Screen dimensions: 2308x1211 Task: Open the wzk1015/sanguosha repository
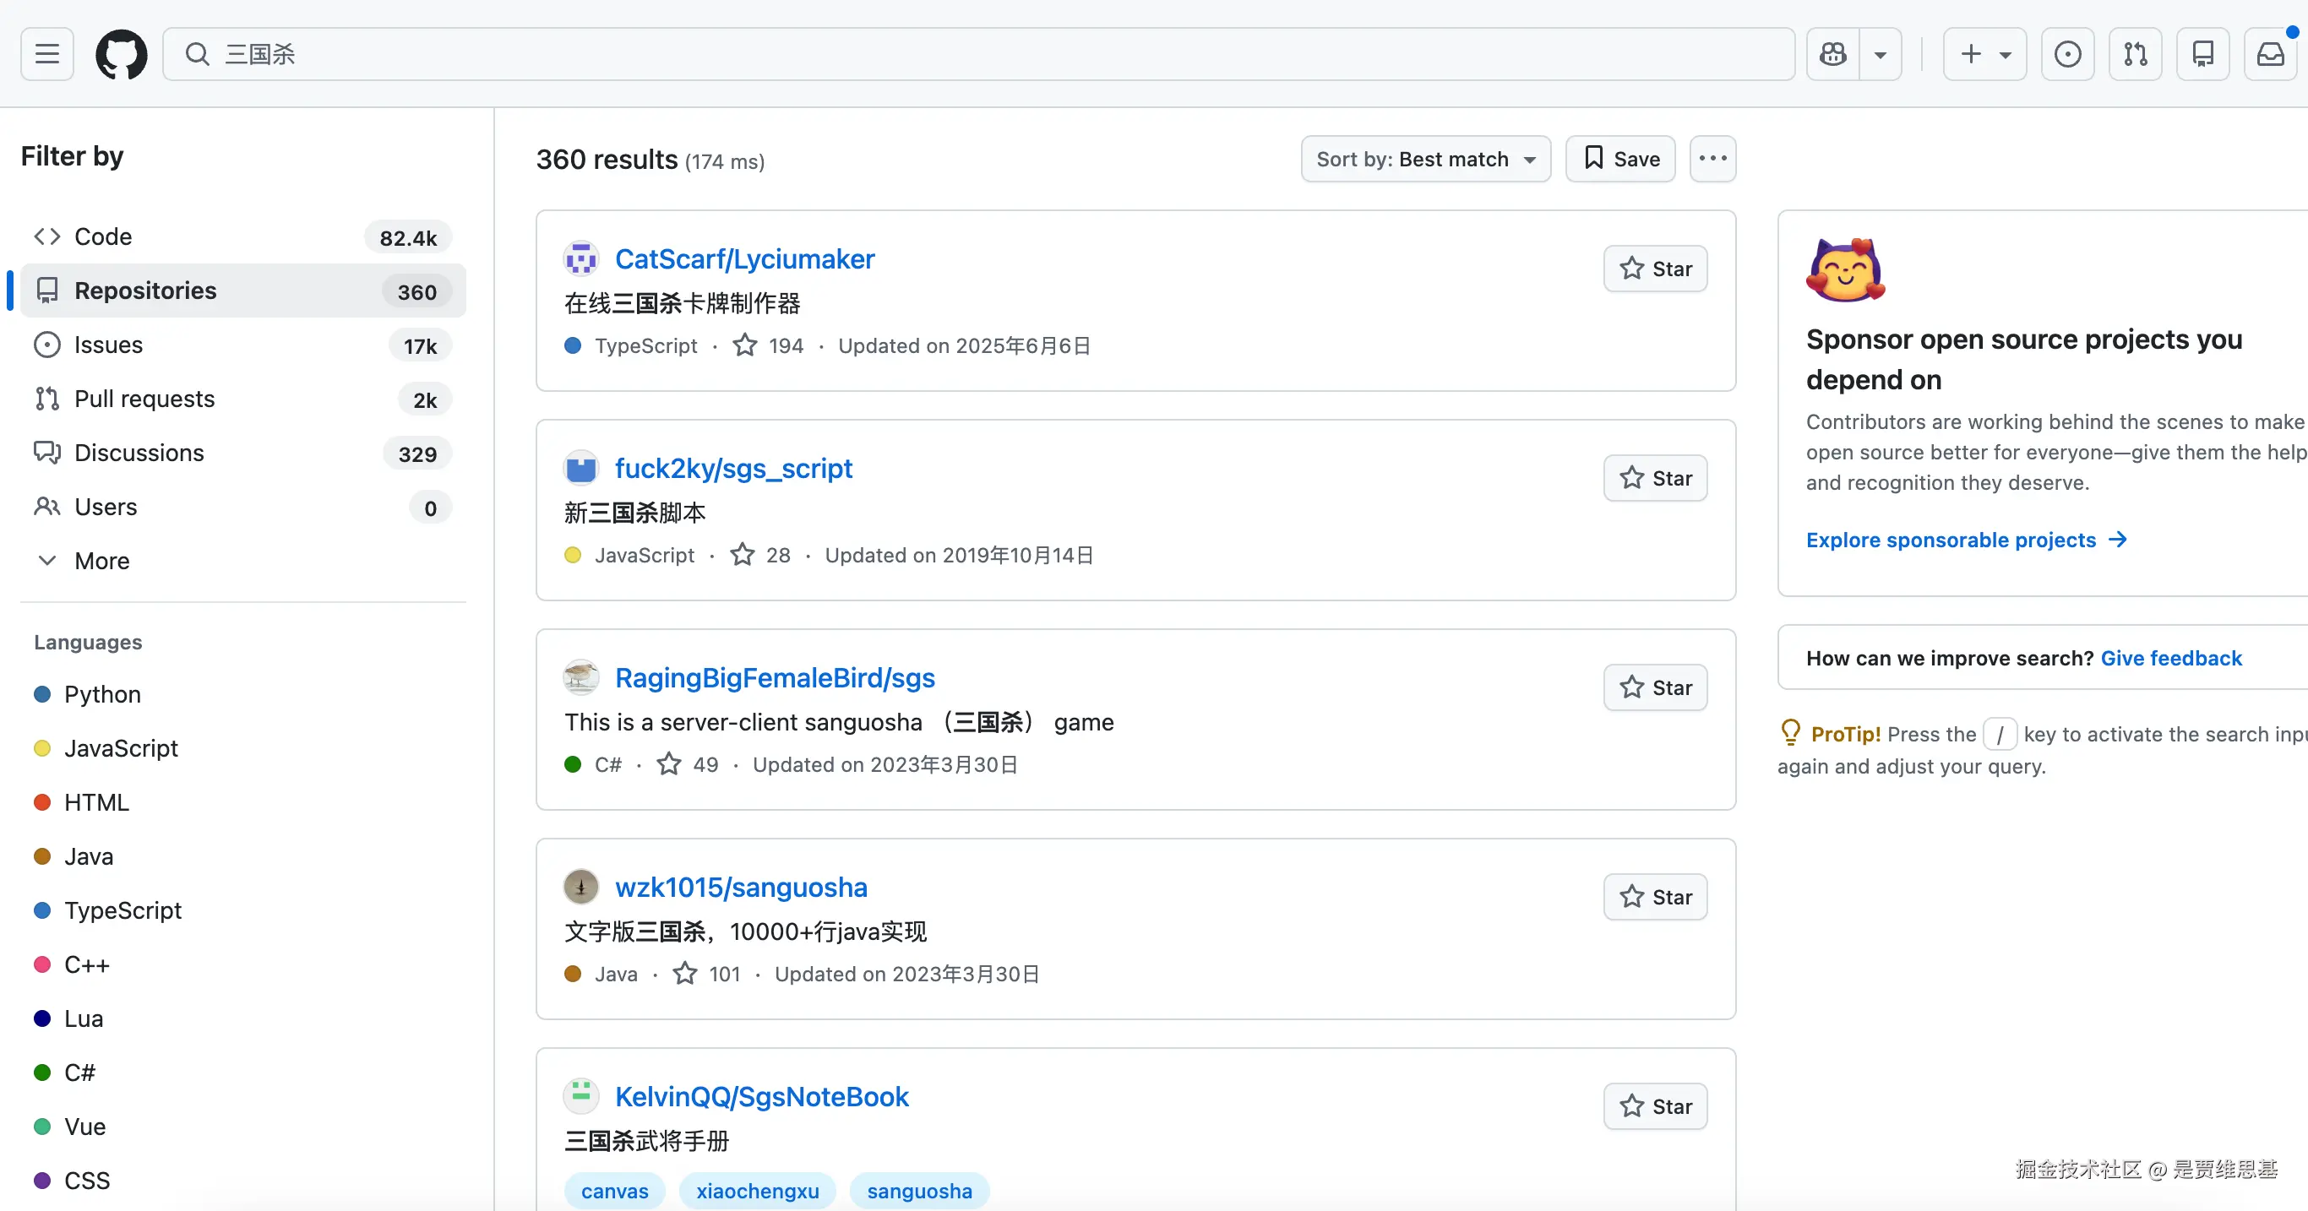pyautogui.click(x=741, y=888)
